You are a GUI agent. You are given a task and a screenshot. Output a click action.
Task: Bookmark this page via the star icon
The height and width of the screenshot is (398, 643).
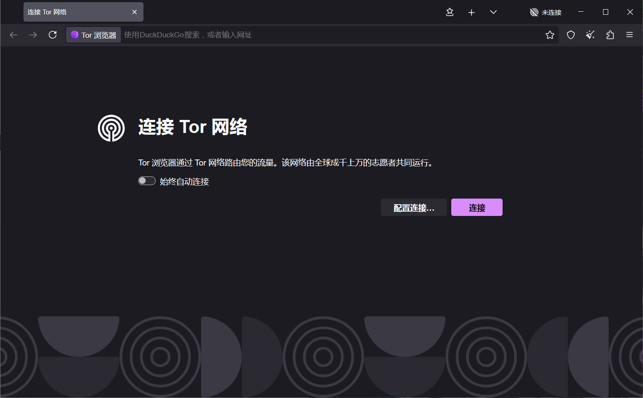550,35
